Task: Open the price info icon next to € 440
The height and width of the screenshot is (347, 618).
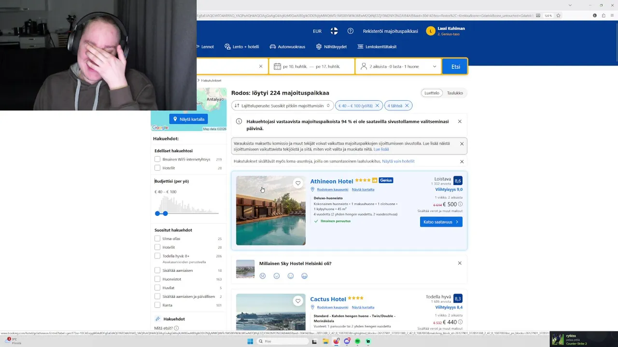Action: tap(460, 322)
